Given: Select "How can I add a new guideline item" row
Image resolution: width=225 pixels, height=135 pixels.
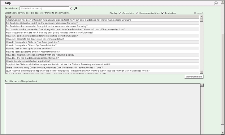Looking at the screenshot, I should click(102, 36).
